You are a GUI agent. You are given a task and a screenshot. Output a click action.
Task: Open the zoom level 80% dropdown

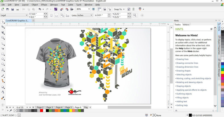coord(83,9)
